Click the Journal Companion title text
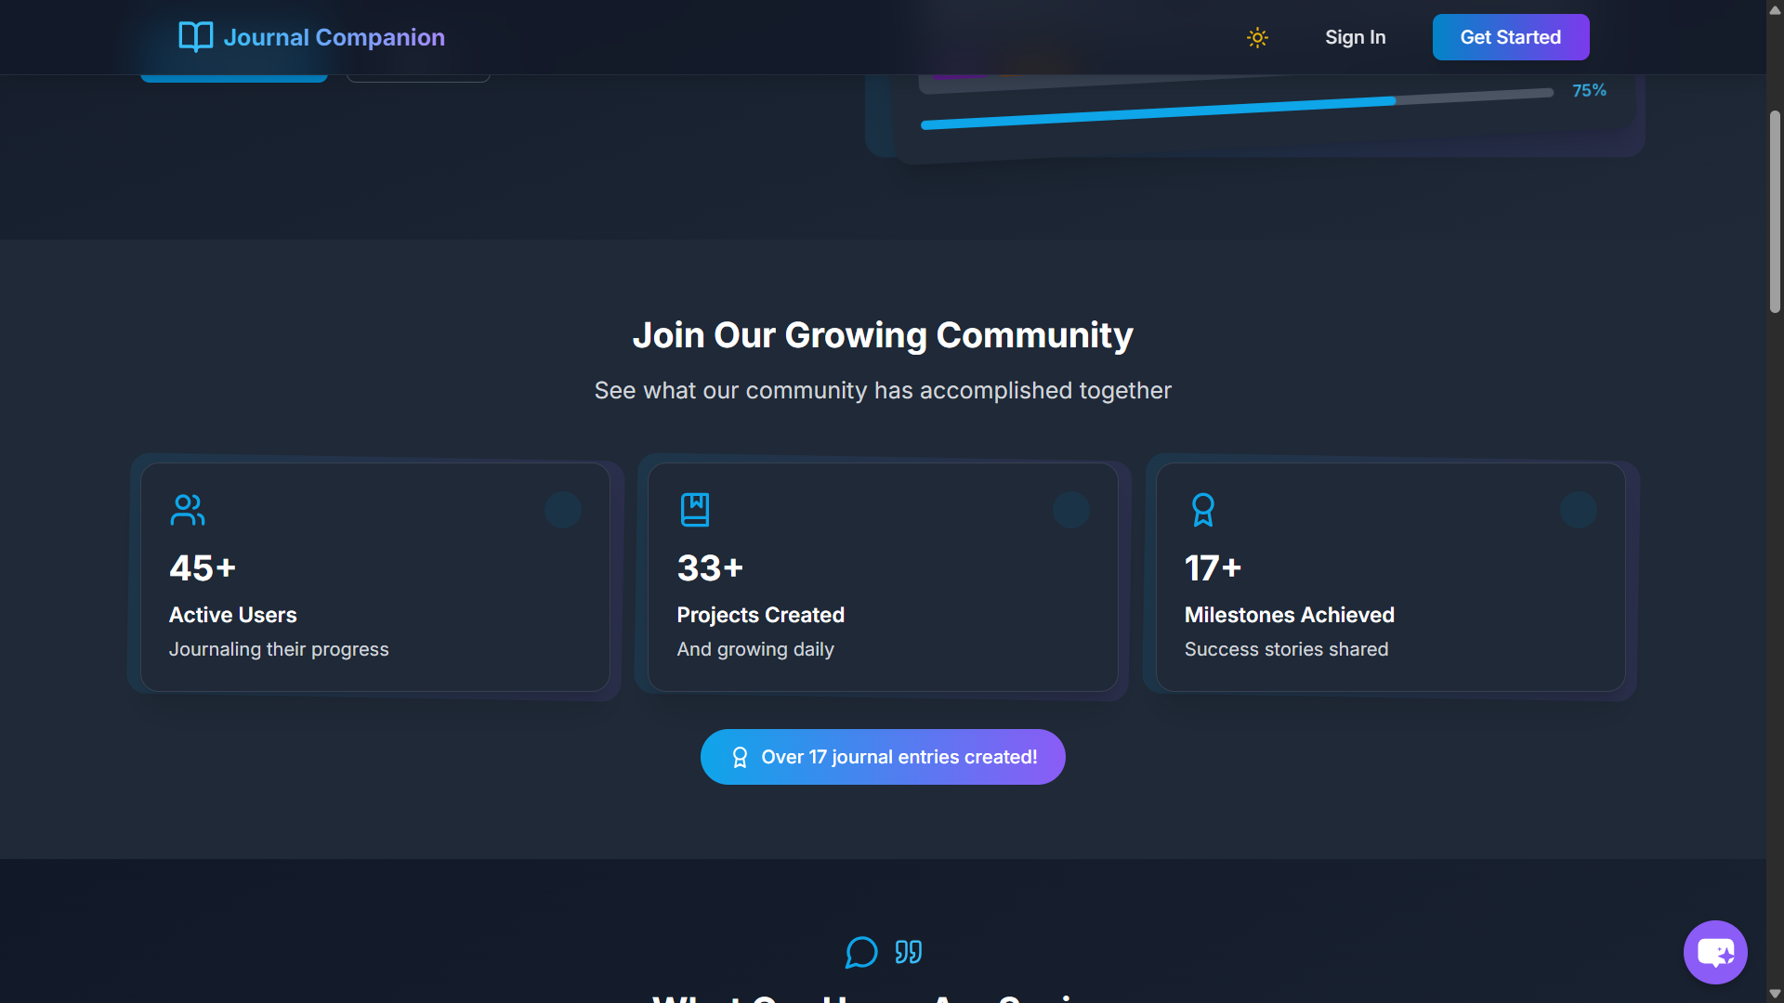The width and height of the screenshot is (1784, 1003). pos(334,38)
